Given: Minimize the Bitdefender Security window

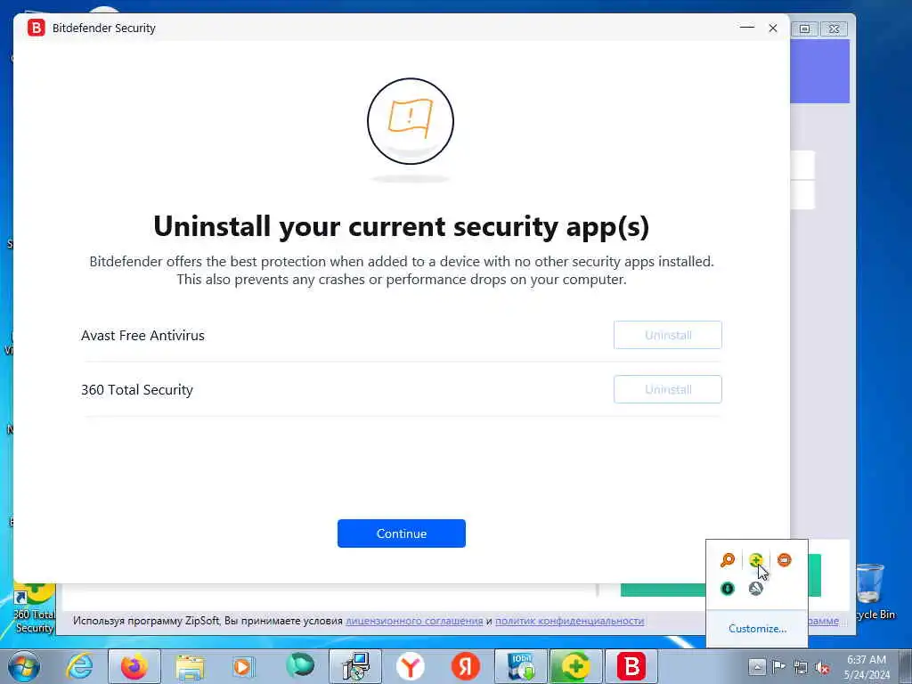Looking at the screenshot, I should click(747, 28).
